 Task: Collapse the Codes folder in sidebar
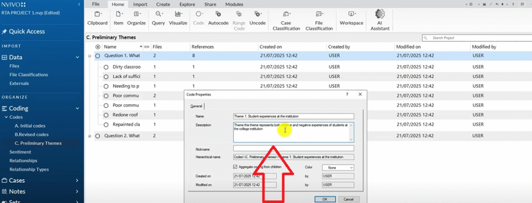(6, 117)
